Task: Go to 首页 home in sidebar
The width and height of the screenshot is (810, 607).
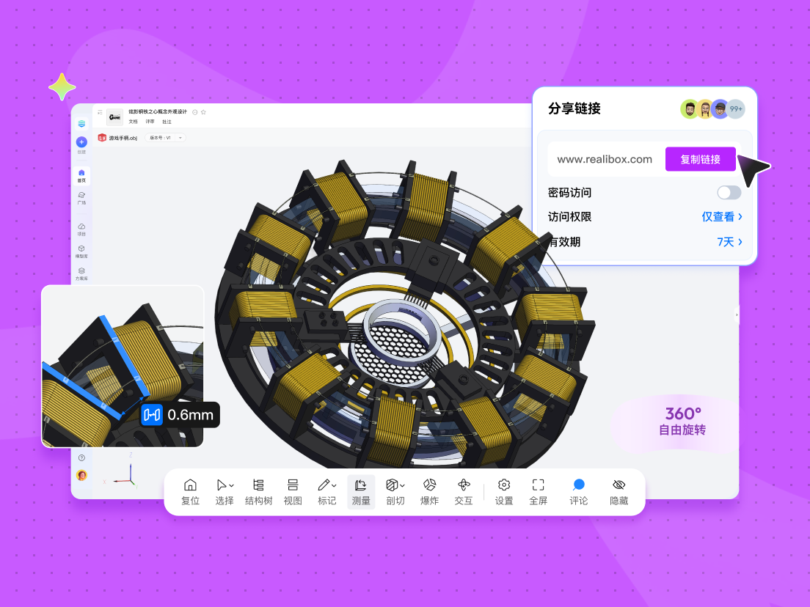Action: tap(81, 176)
